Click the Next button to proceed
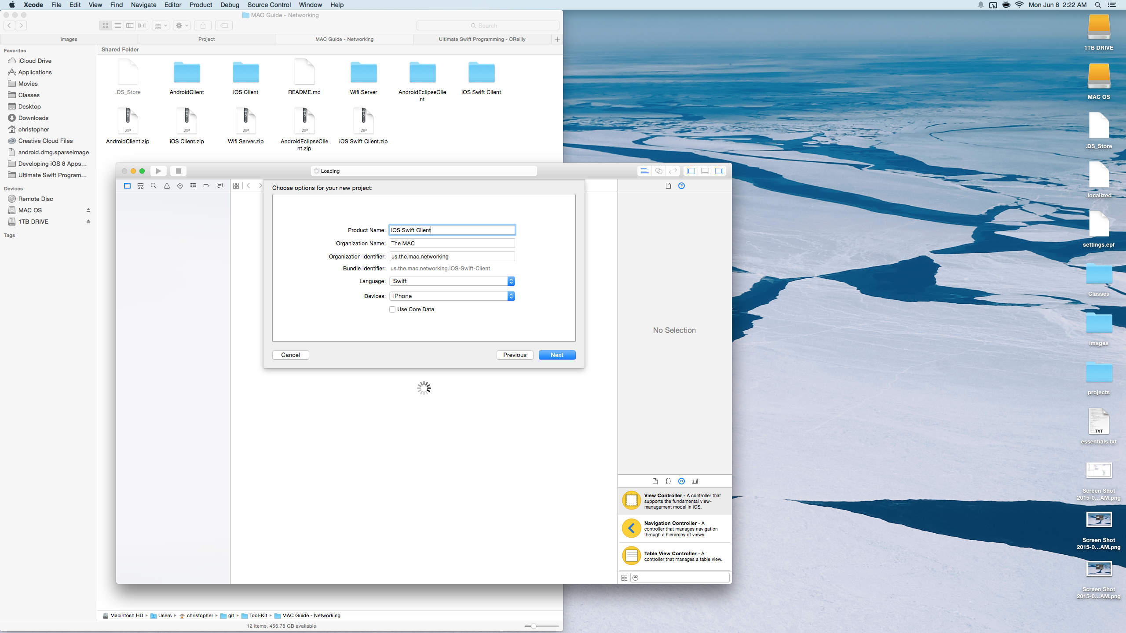This screenshot has width=1126, height=633. [557, 355]
